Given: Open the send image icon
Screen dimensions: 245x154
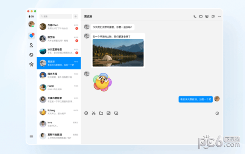Looking at the screenshot, I should [109, 113].
